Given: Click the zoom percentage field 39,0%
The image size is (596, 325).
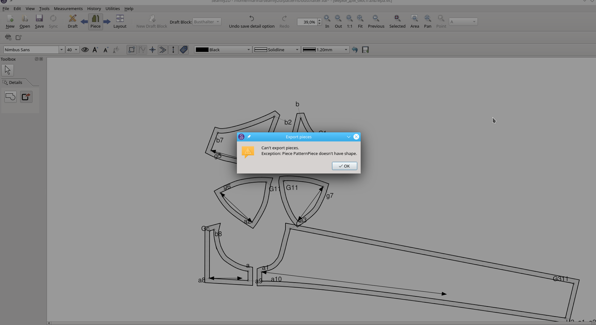Looking at the screenshot, I should [307, 22].
